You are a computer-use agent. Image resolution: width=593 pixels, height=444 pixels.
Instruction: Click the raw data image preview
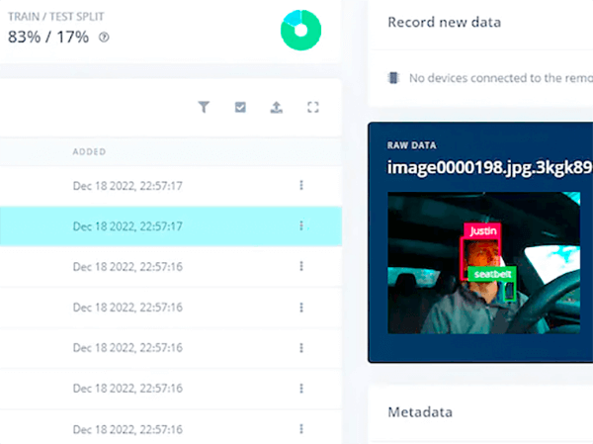click(482, 263)
